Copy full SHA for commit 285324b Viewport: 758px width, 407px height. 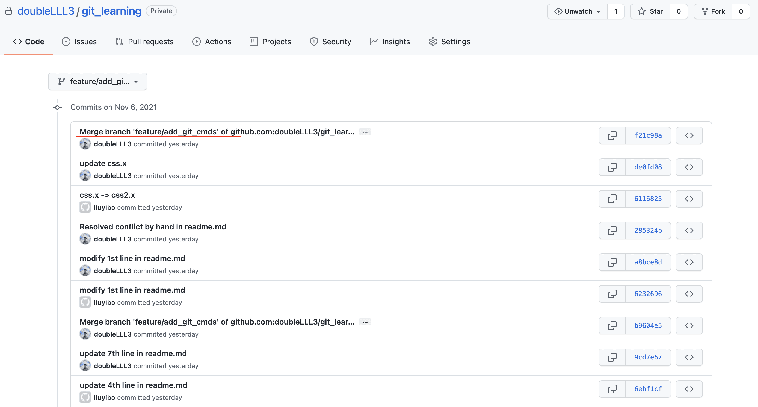coord(612,231)
